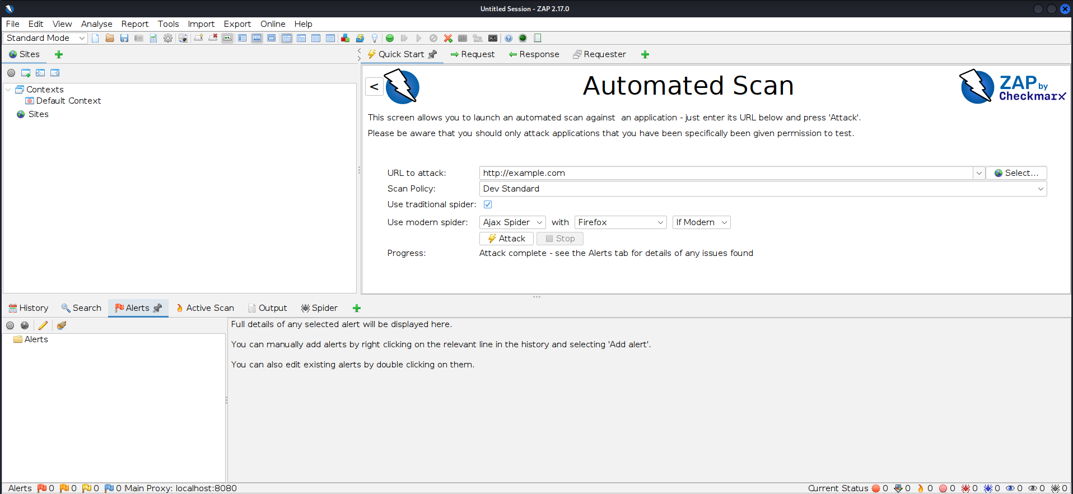1073x494 pixels.
Task: Click the red X Remove Breakpoints icon
Action: click(448, 38)
